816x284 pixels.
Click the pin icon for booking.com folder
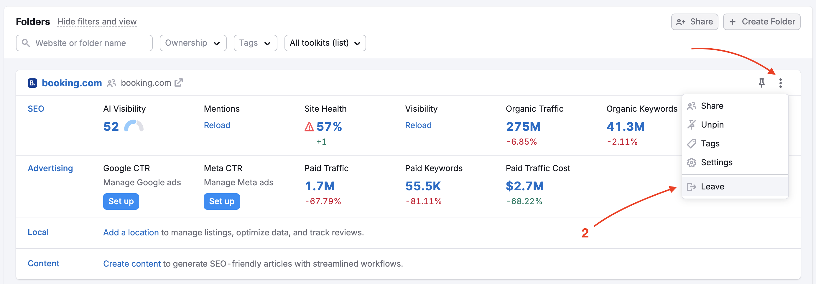pyautogui.click(x=761, y=83)
